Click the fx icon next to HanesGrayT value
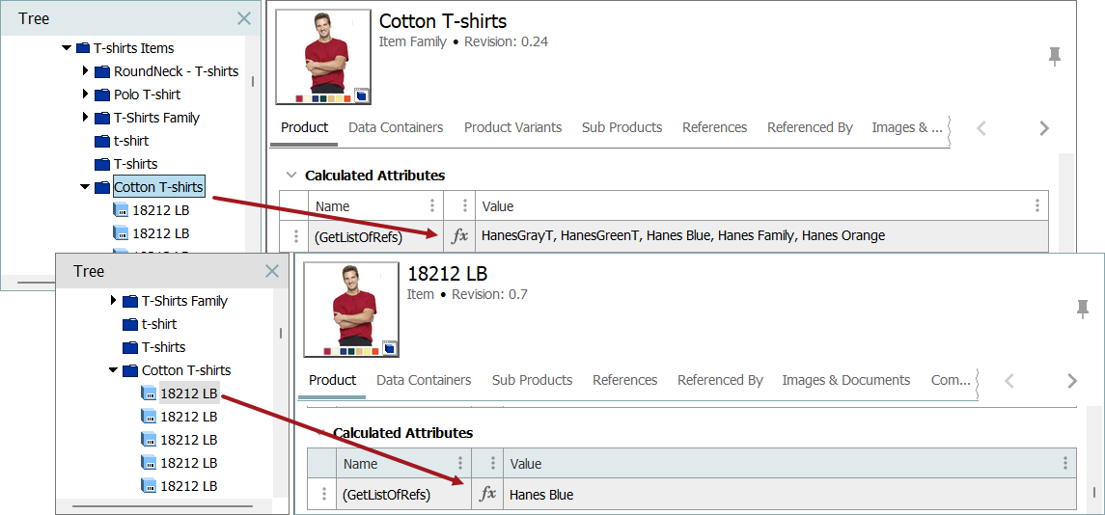The image size is (1105, 515). tap(460, 235)
